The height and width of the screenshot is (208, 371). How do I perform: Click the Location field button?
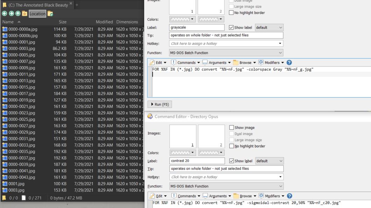pyautogui.click(x=37, y=14)
